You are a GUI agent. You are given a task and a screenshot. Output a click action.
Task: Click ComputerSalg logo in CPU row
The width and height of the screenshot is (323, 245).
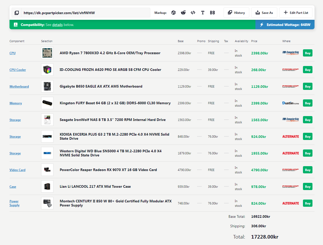pyautogui.click(x=291, y=53)
